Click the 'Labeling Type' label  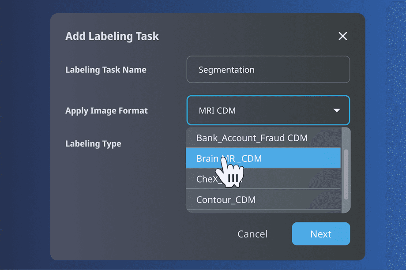93,144
